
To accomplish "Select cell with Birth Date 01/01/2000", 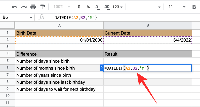I will (x=59, y=40).
